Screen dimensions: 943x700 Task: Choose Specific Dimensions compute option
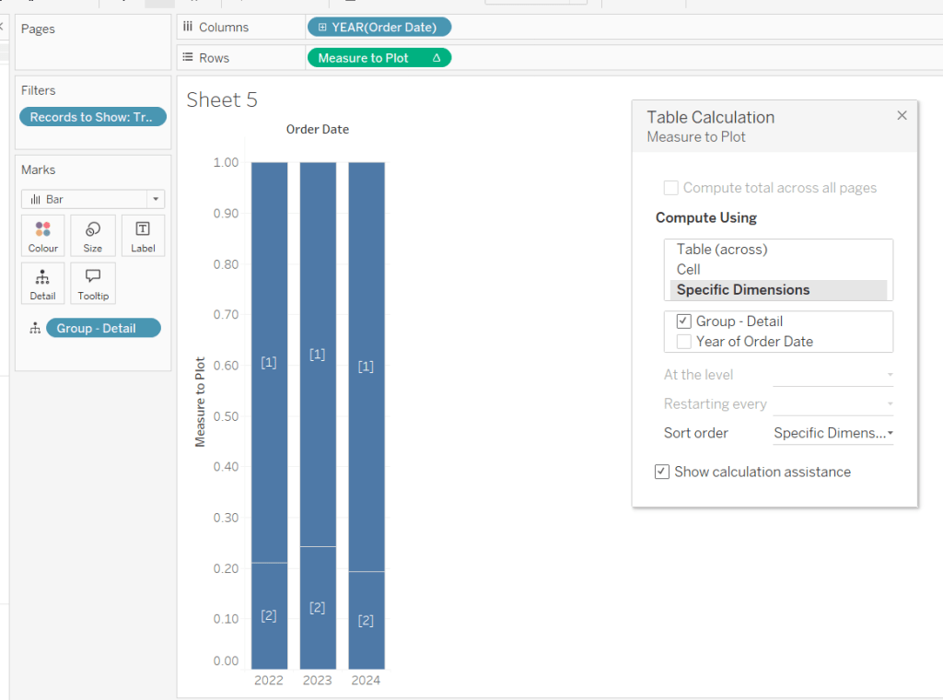(x=742, y=290)
